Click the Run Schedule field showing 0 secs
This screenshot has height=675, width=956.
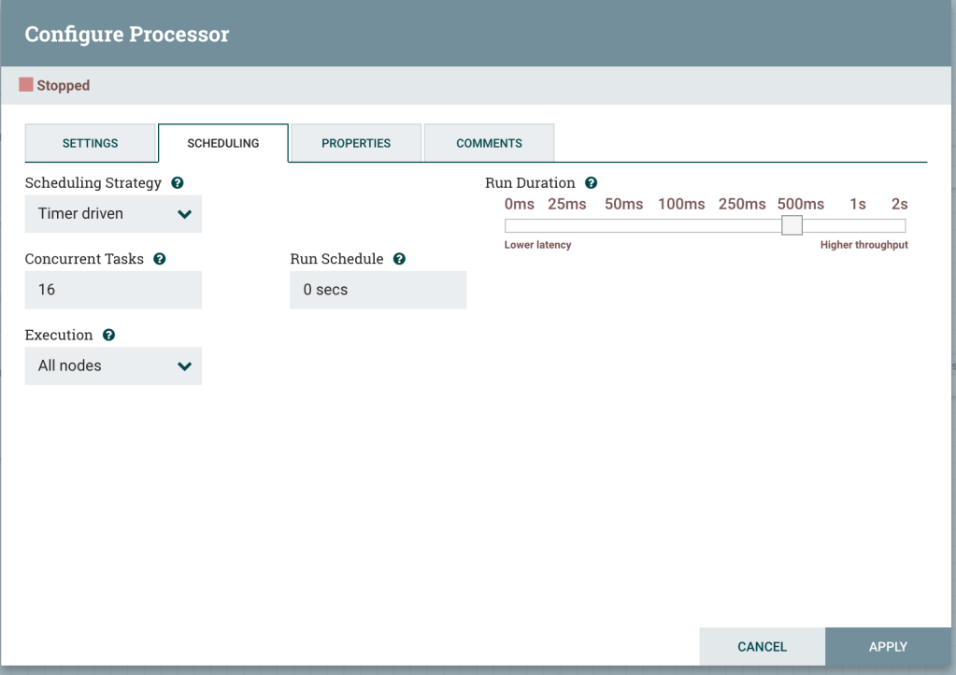pos(378,290)
